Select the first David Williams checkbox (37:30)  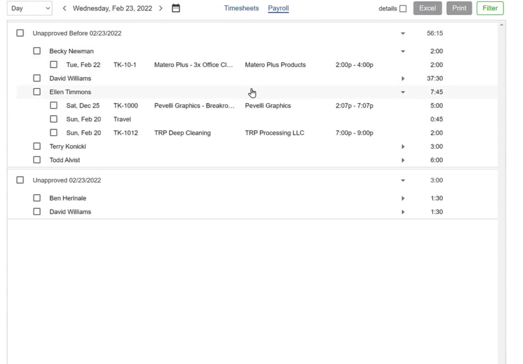[37, 78]
